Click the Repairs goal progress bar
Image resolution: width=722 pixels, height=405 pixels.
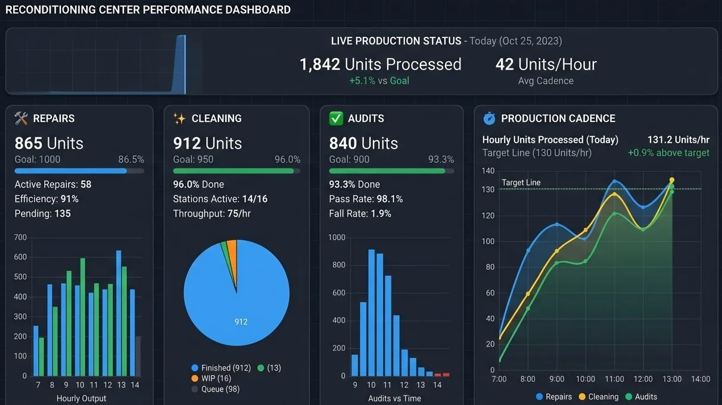79,171
